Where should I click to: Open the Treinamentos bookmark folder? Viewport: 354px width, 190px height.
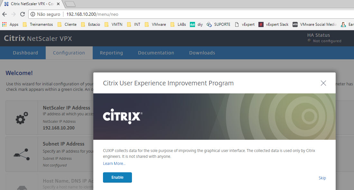coord(38,24)
